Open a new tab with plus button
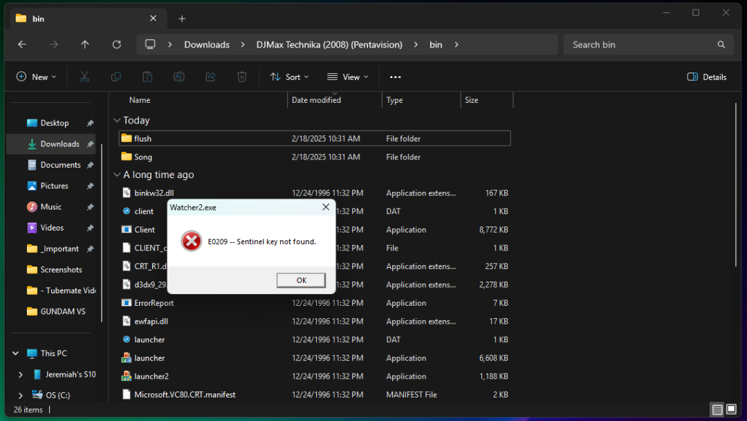Image resolution: width=747 pixels, height=421 pixels. point(182,19)
